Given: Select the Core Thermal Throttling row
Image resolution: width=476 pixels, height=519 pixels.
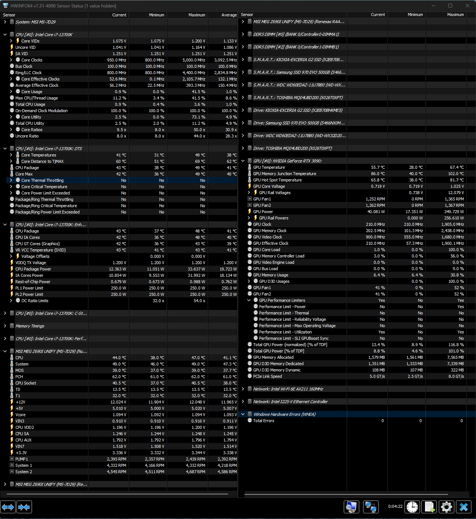Looking at the screenshot, I should pyautogui.click(x=119, y=180).
